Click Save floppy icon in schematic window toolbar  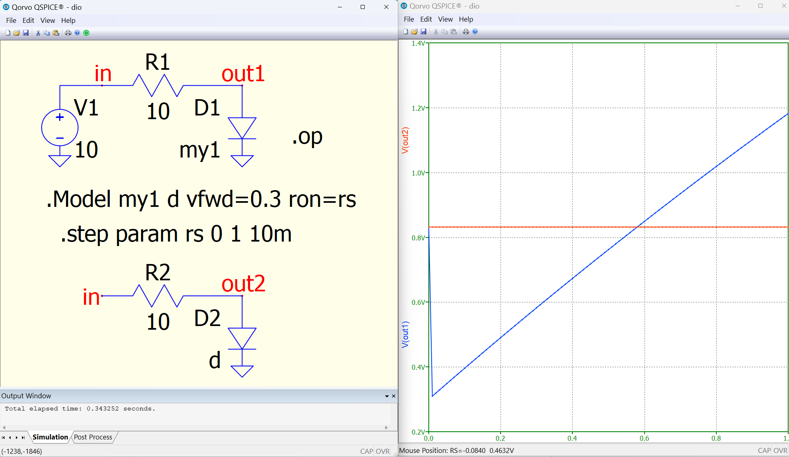click(26, 33)
